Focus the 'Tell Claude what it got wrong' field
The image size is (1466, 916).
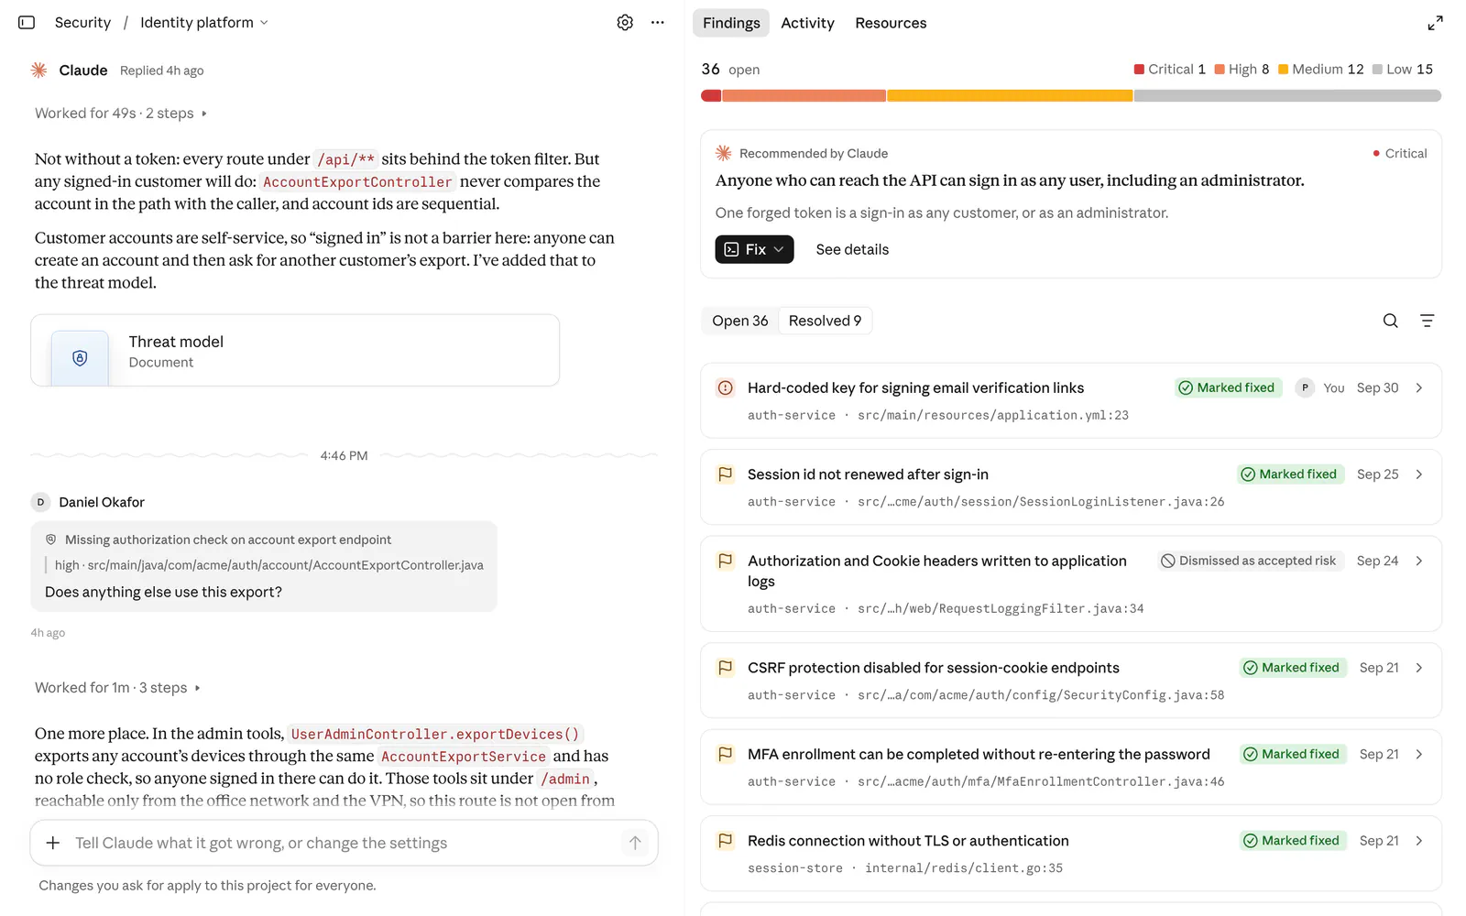344,843
